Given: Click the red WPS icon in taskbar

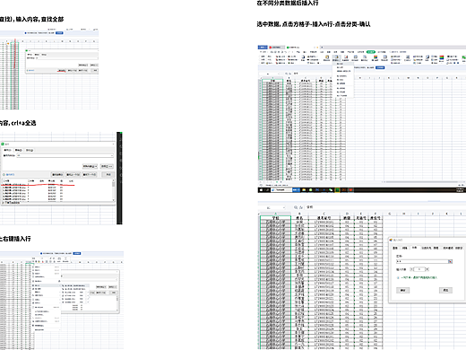Looking at the screenshot, I should click(x=350, y=190).
